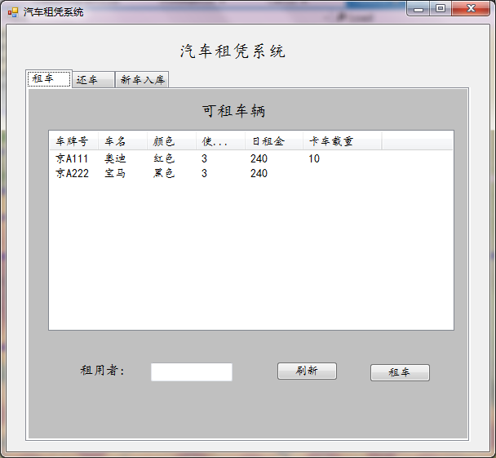Image resolution: width=496 pixels, height=458 pixels.
Task: Click the 240 rent in 京A222 row
Action: tap(259, 173)
